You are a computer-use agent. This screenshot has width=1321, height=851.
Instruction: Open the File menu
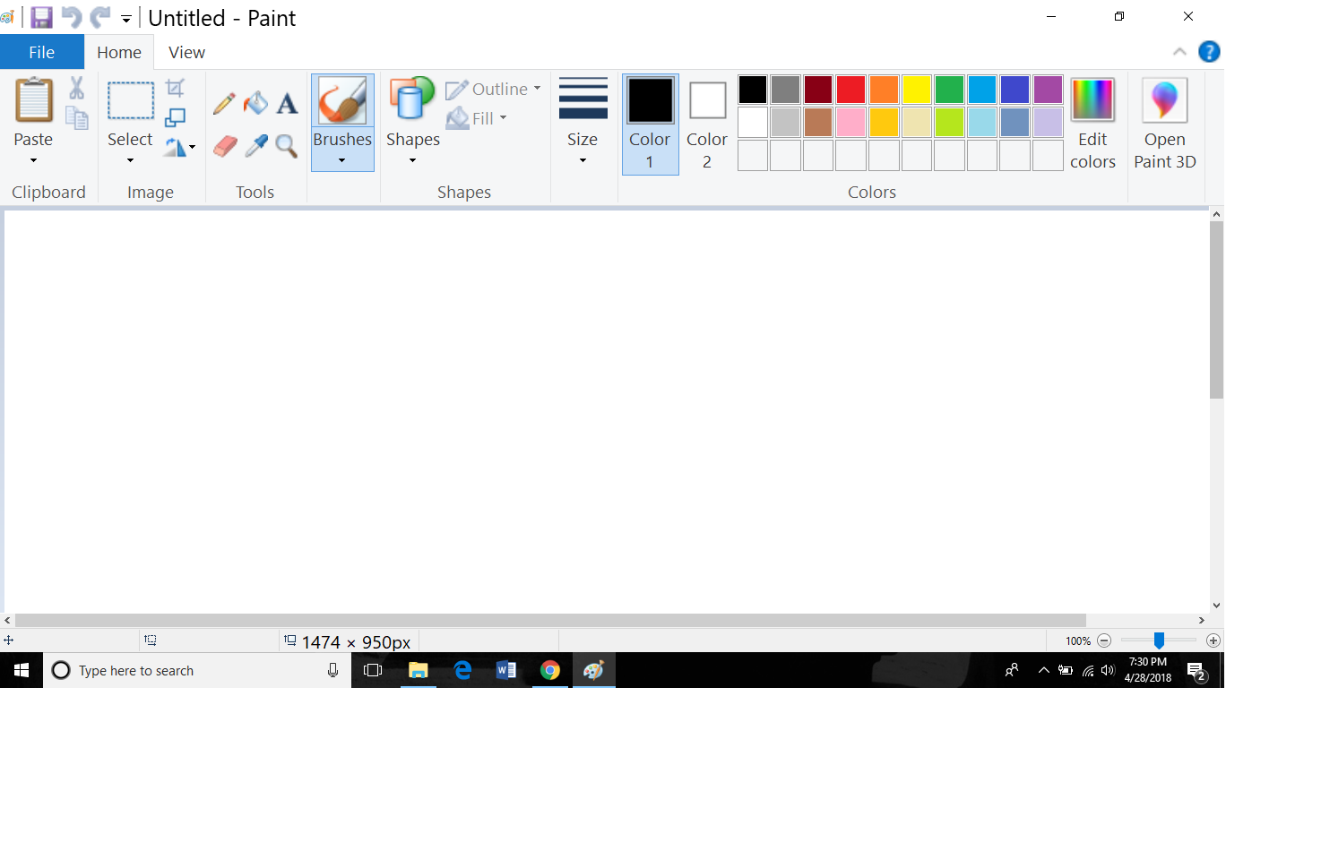point(41,52)
